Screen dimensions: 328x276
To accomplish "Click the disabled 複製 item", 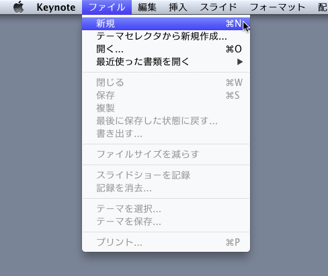I will [166, 108].
